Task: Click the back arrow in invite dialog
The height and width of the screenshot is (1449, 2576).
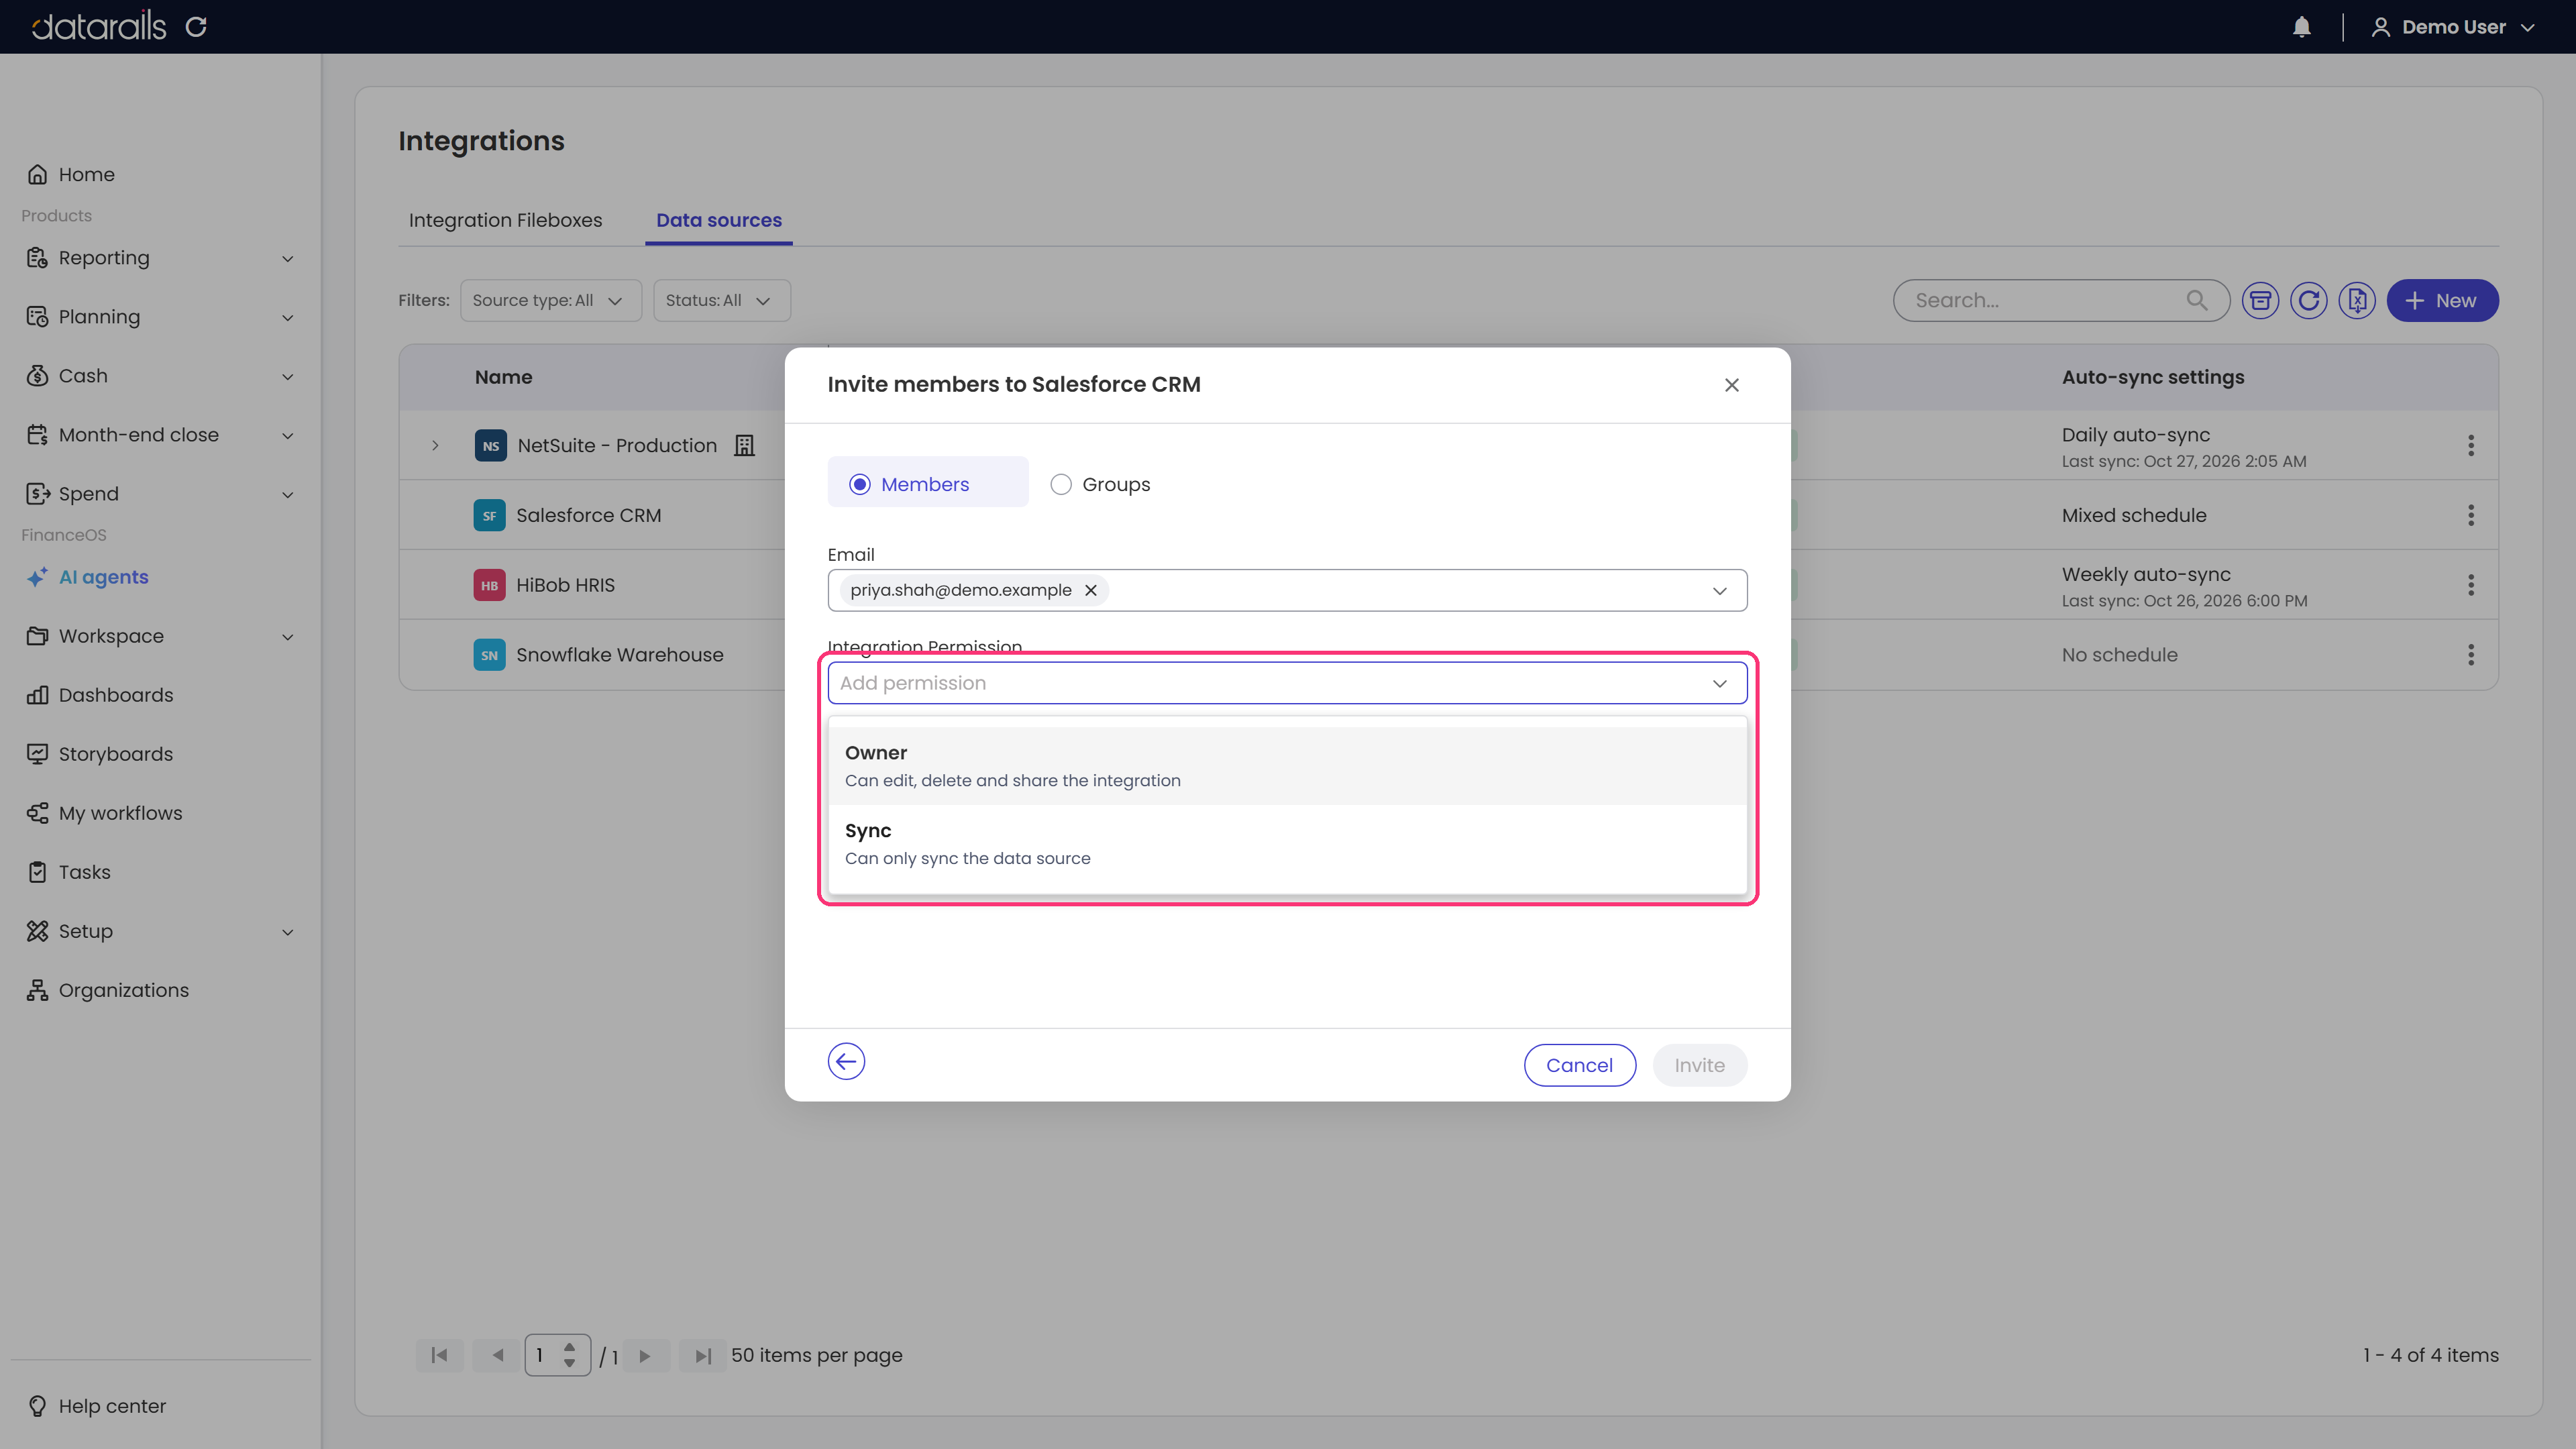Action: coord(846,1061)
